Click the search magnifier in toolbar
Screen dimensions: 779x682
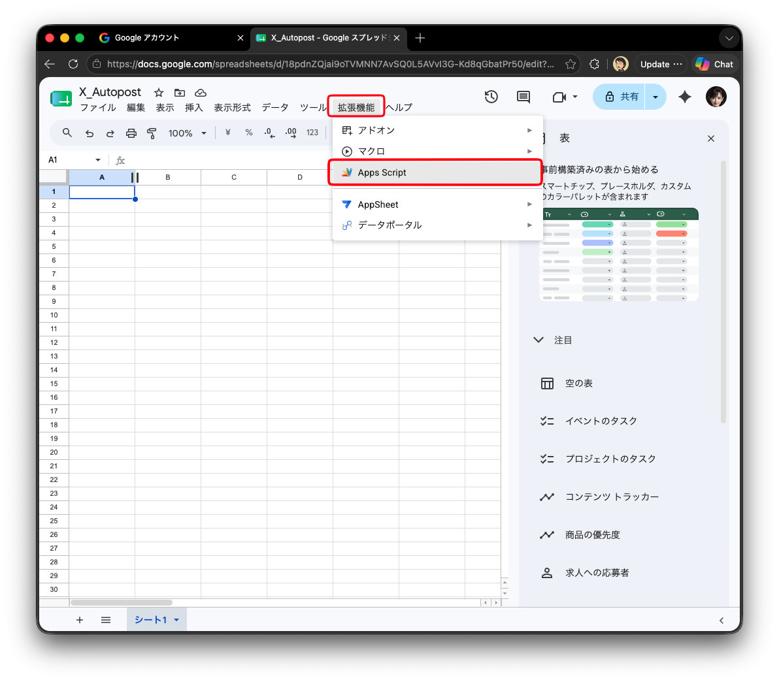tap(67, 133)
